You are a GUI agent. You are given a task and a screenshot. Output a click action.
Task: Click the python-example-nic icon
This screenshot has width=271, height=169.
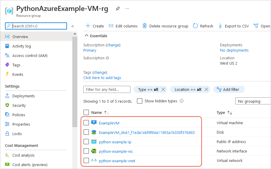pyautogui.click(x=94, y=151)
